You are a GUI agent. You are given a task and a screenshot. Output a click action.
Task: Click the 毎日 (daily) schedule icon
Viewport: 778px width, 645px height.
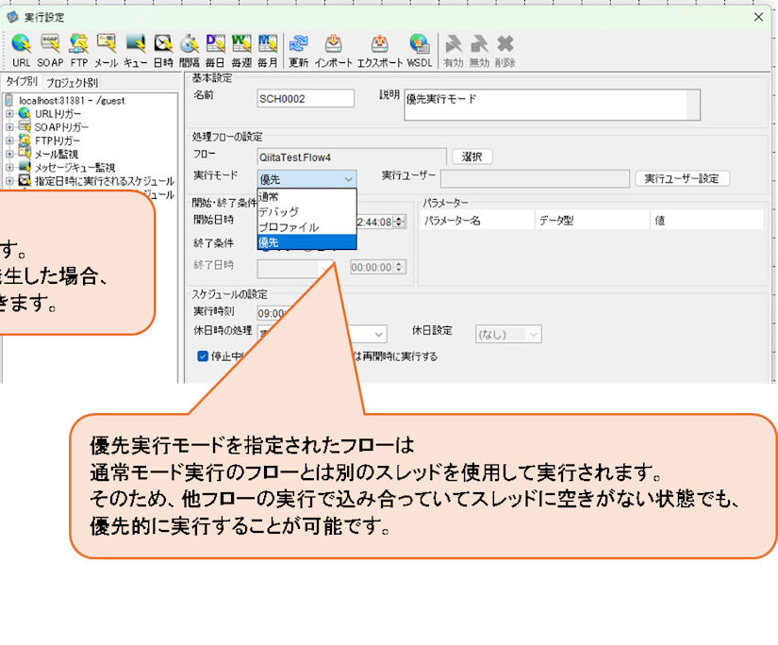click(215, 42)
